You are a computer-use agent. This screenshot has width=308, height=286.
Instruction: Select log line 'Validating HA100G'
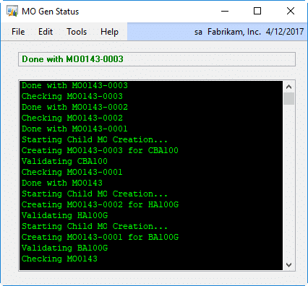64,215
